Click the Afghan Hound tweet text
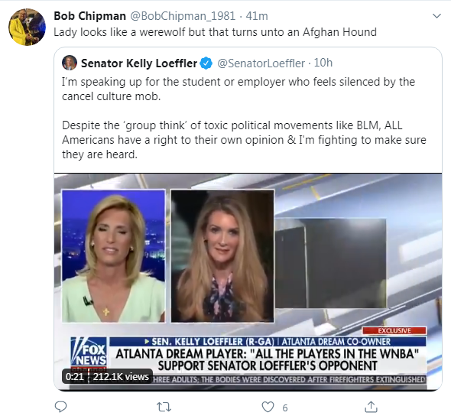 click(x=215, y=32)
